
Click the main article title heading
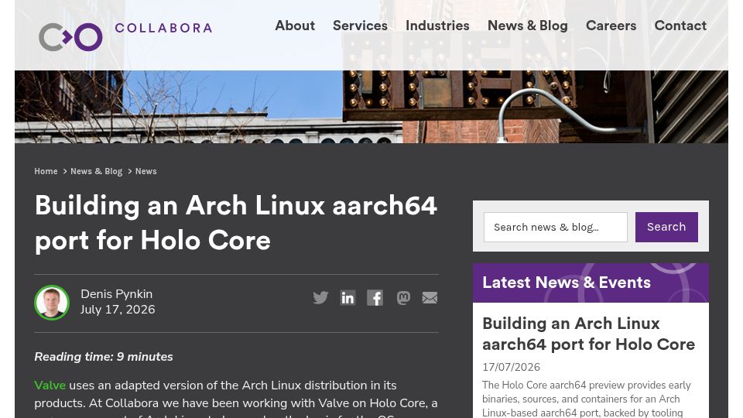click(x=235, y=223)
